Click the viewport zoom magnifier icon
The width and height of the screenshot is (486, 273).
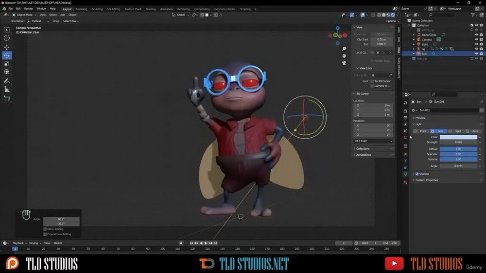click(344, 49)
